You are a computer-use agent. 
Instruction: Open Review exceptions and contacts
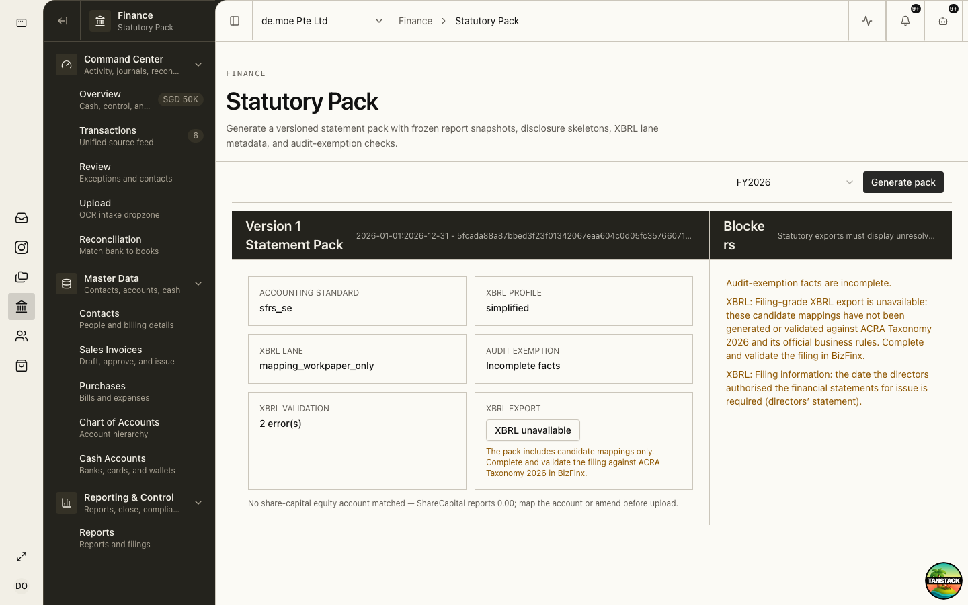pos(141,172)
